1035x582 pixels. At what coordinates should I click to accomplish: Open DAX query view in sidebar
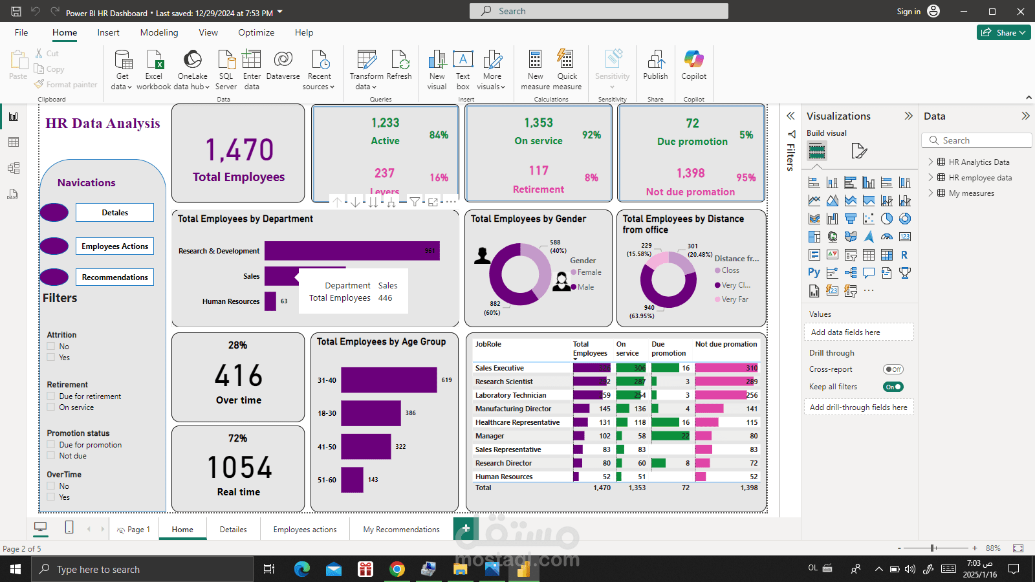point(14,194)
